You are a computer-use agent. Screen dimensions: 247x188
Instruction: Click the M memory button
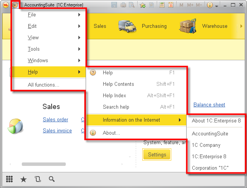[x=181, y=5]
